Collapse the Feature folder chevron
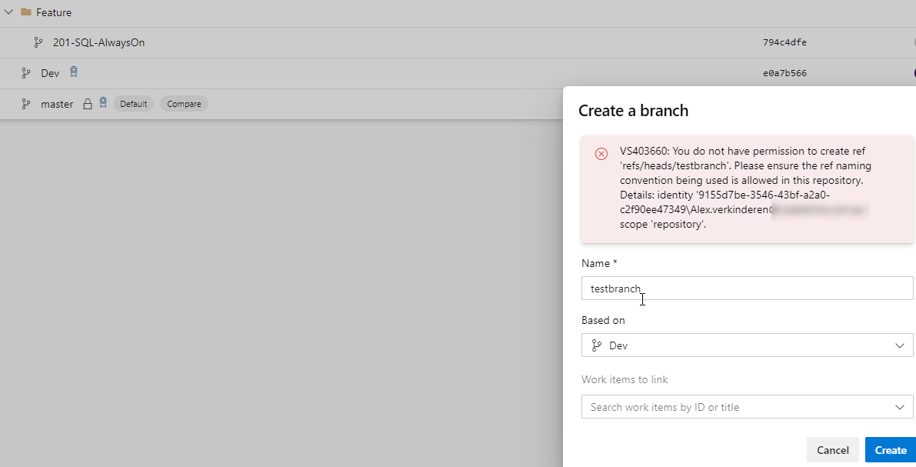Screen dimensions: 916x467 click(x=8, y=12)
